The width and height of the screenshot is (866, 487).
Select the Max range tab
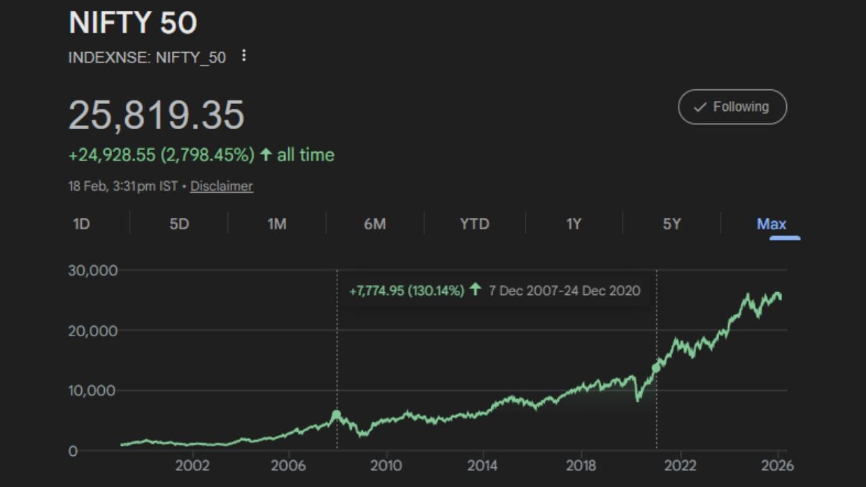(771, 224)
